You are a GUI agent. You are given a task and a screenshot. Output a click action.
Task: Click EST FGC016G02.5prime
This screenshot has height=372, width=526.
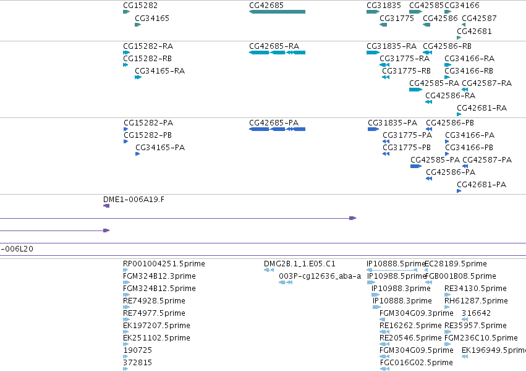point(417,363)
